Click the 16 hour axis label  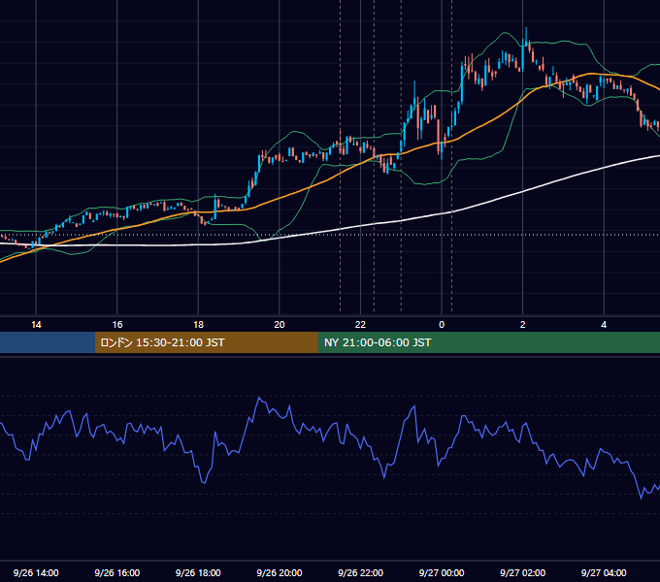point(117,325)
